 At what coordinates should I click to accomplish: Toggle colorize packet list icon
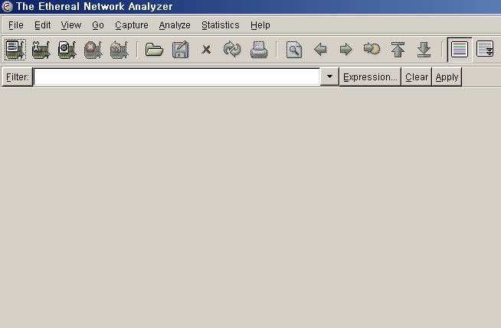tap(460, 50)
